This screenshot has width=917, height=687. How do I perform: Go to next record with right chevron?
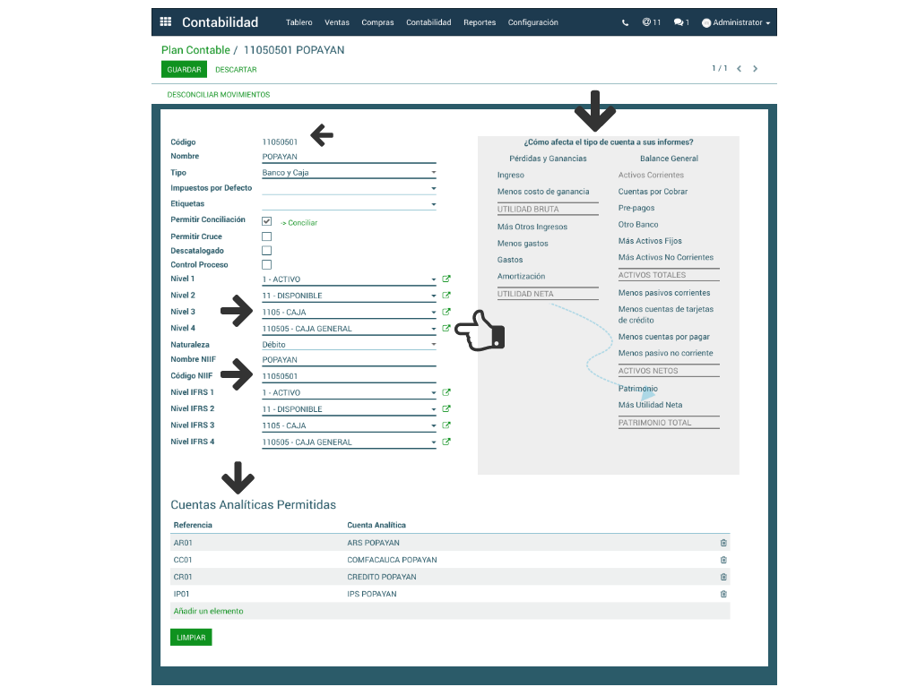[756, 69]
